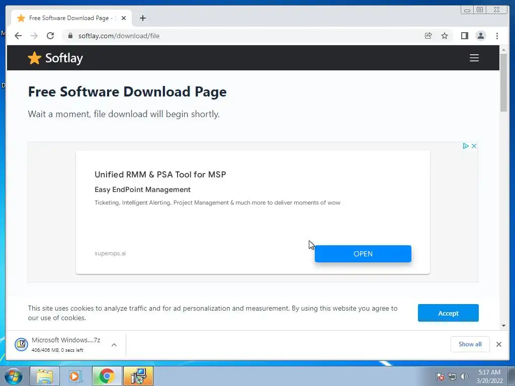This screenshot has height=386, width=515.
Task: Open the Chrome profile avatar
Action: coord(480,36)
